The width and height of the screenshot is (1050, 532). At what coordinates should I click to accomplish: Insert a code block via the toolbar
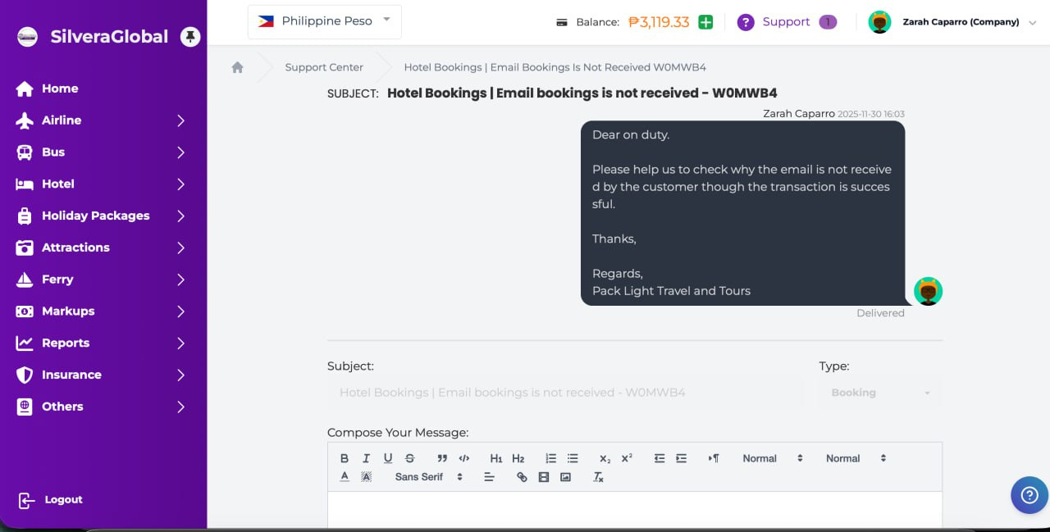pyautogui.click(x=464, y=458)
